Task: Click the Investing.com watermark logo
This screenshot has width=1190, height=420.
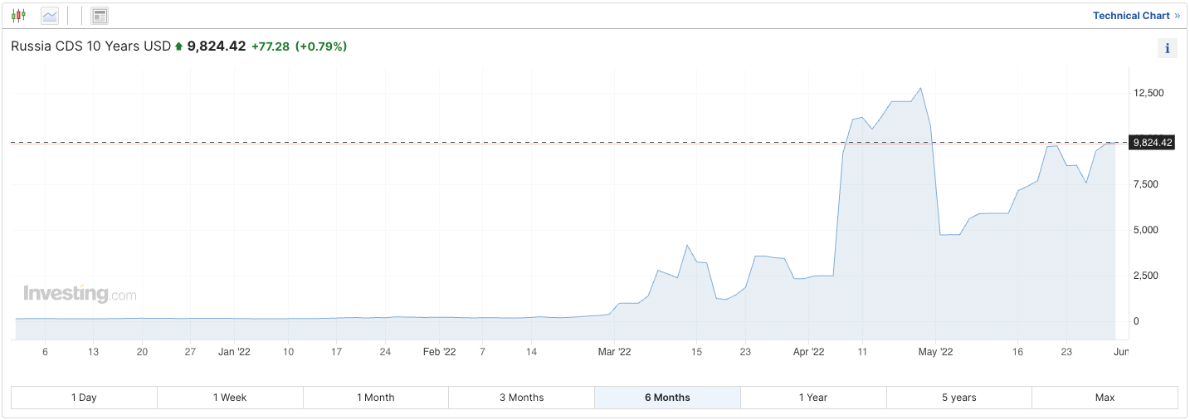Action: (80, 294)
